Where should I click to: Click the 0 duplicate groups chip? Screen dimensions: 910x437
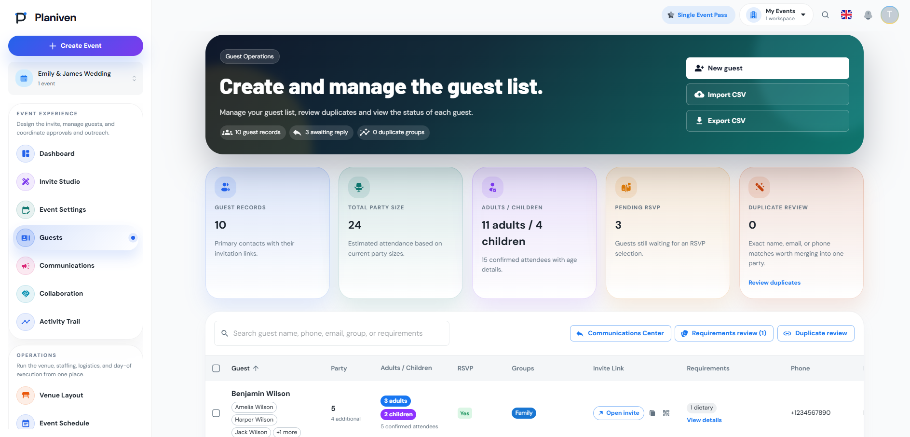tap(393, 133)
